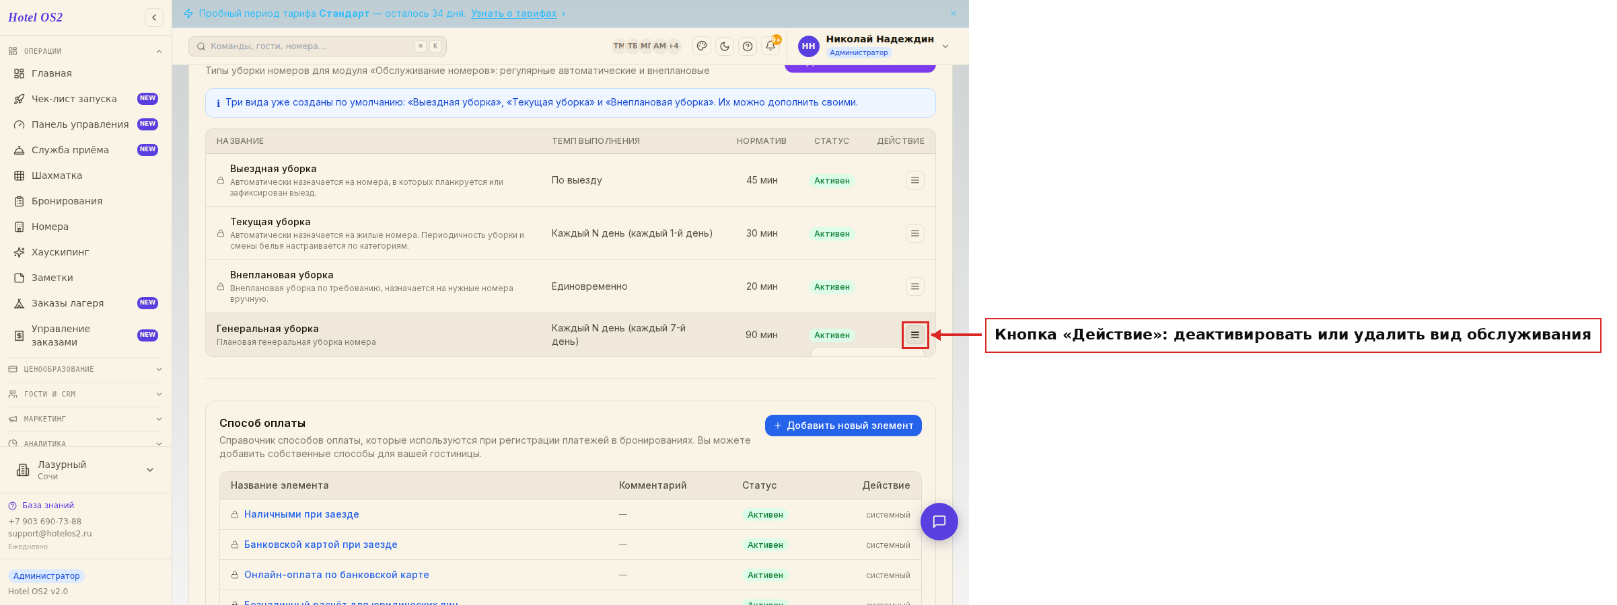The height and width of the screenshot is (605, 1617).
Task: Click Добавить новый элемент button
Action: coord(843,426)
